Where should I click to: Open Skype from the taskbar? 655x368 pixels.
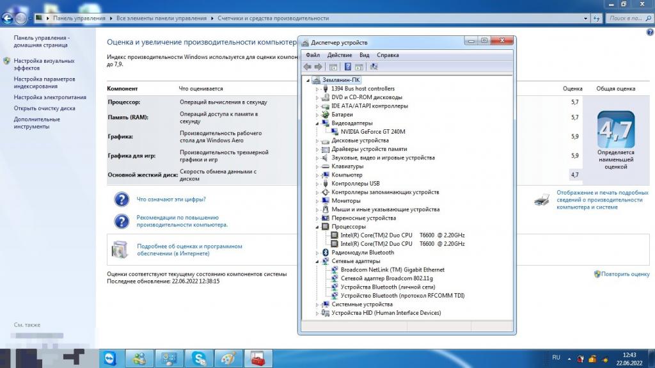click(x=200, y=358)
